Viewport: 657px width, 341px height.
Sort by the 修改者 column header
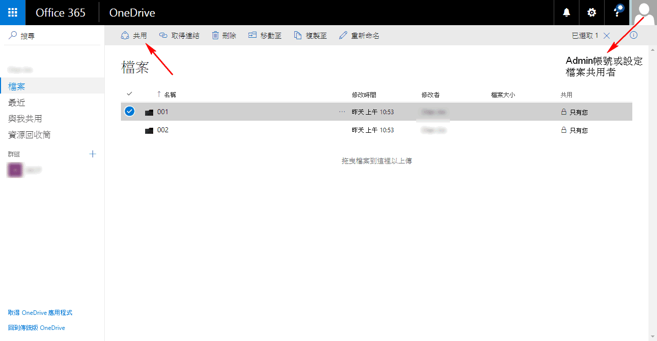430,95
